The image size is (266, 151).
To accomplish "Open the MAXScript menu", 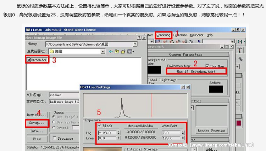I will tap(196, 35).
